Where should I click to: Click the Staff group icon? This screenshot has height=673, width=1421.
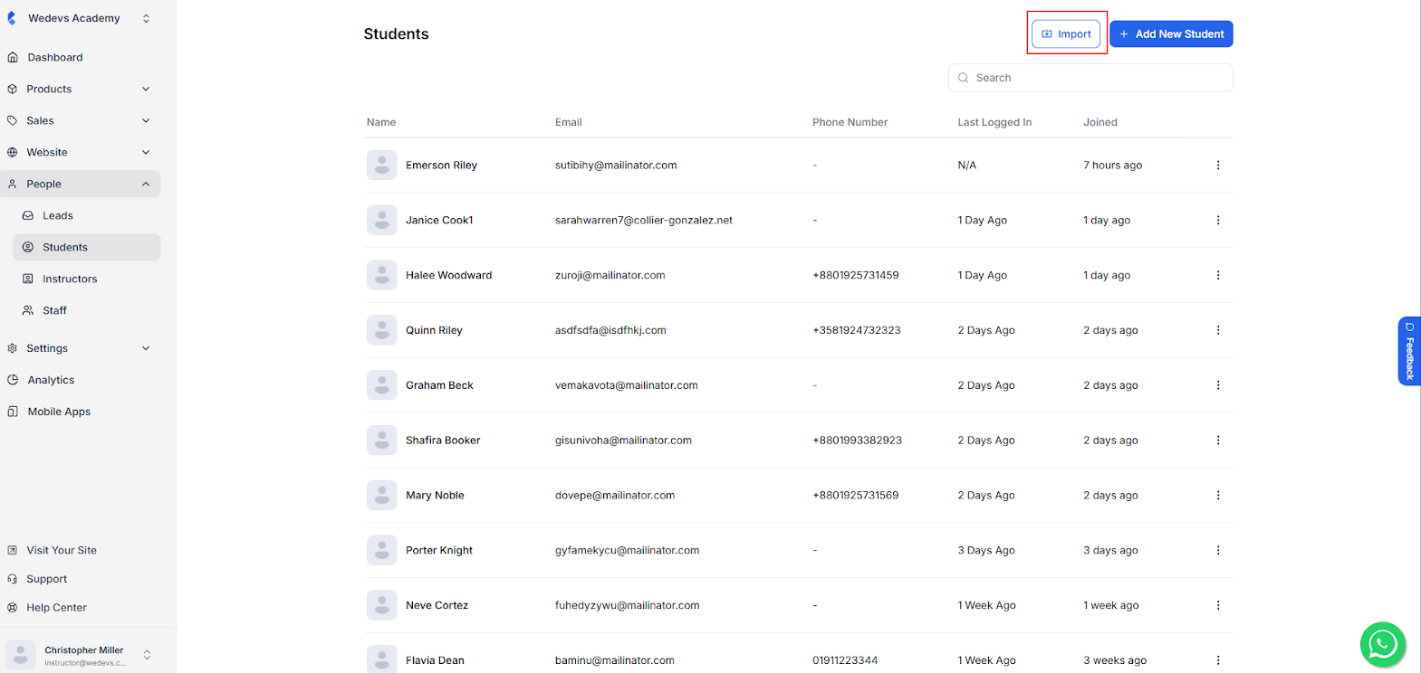pos(28,310)
